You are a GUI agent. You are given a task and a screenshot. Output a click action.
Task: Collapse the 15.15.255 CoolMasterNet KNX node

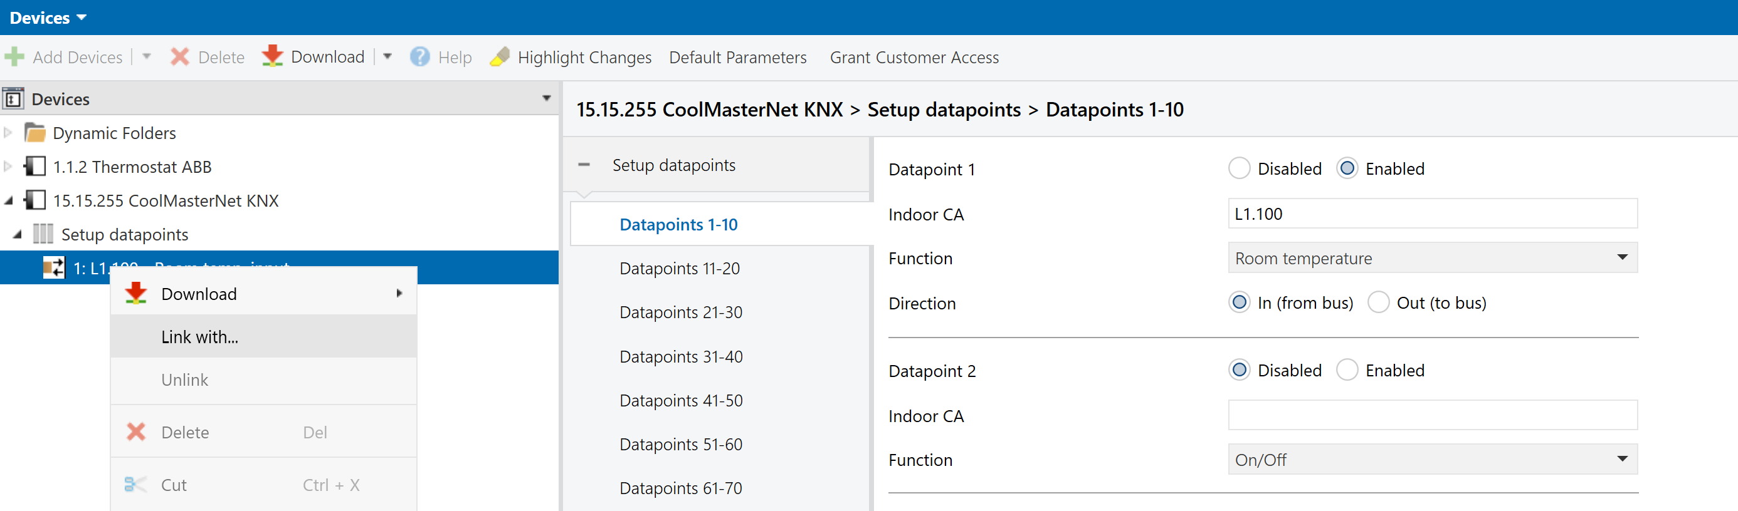(x=8, y=200)
